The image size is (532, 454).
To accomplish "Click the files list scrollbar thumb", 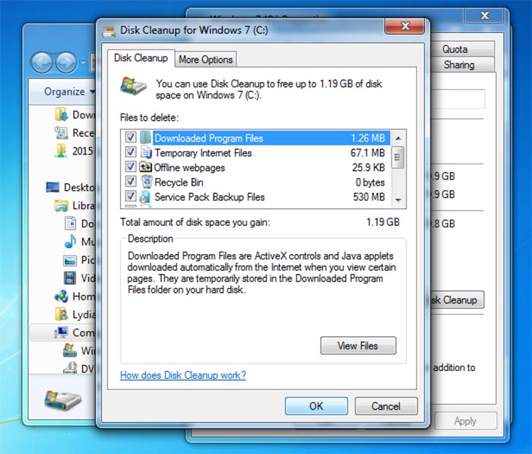I will click(x=398, y=157).
